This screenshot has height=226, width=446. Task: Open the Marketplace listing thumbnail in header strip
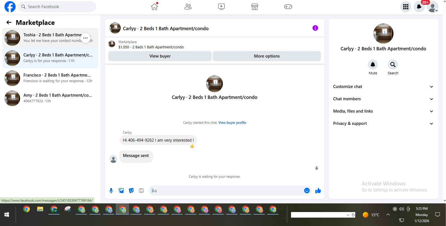(112, 44)
